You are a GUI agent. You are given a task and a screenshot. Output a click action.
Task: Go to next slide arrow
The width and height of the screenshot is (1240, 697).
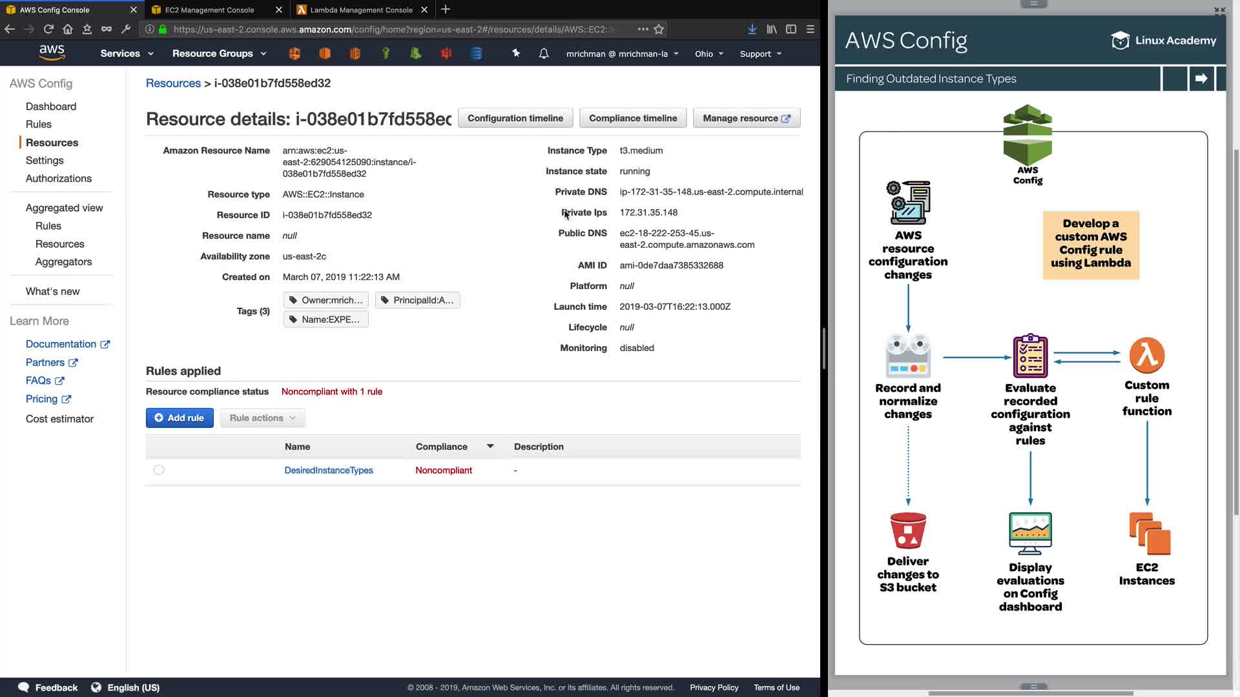pos(1201,79)
